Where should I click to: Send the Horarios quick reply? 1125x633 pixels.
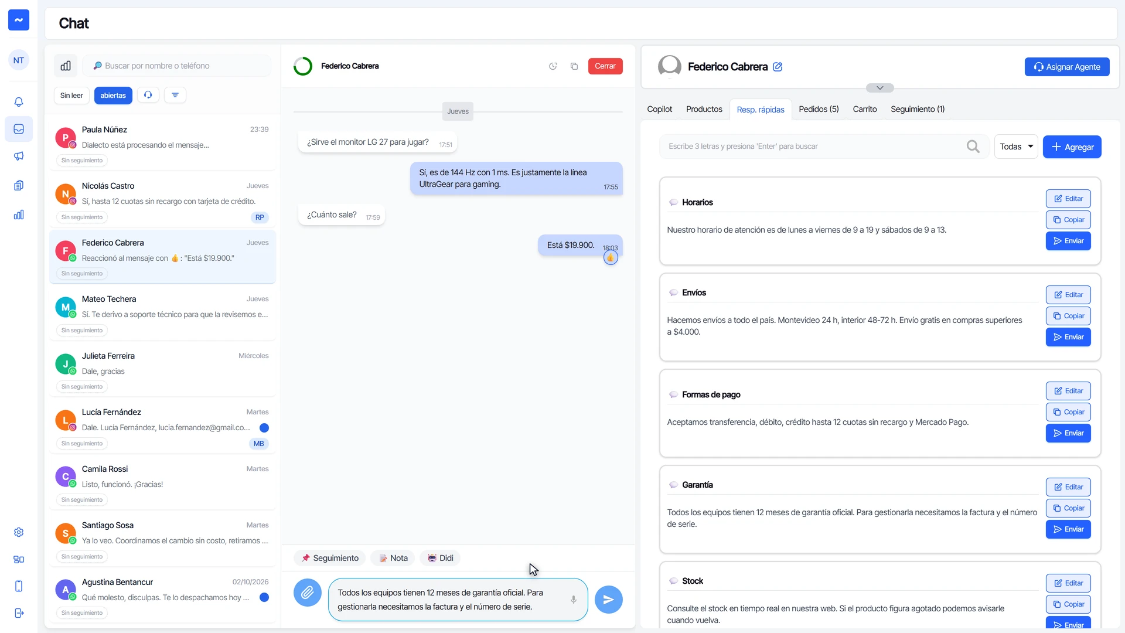tap(1068, 241)
